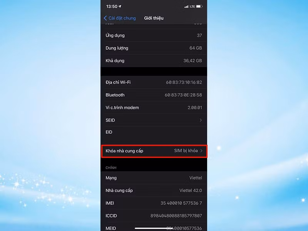Select the Giới thiệu page title
The height and width of the screenshot is (231, 308).
[x=154, y=18]
